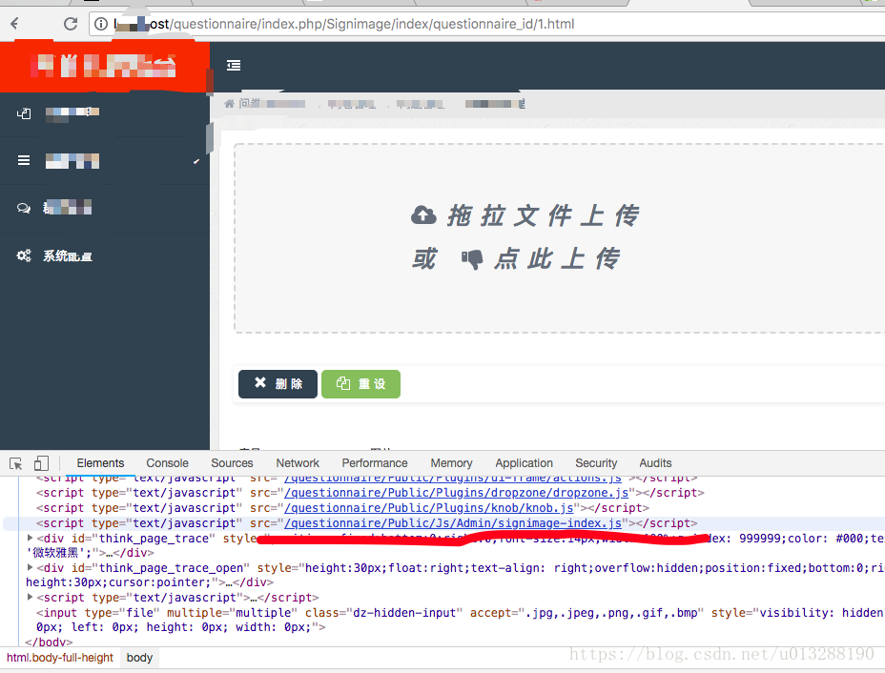Click the gears icon beside 系统配置
Screen dimensions: 885x673
tap(24, 255)
